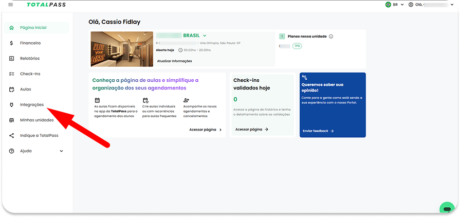Click the 'Queremos saber sua opinião!' heading
This screenshot has width=460, height=217.
322,87
